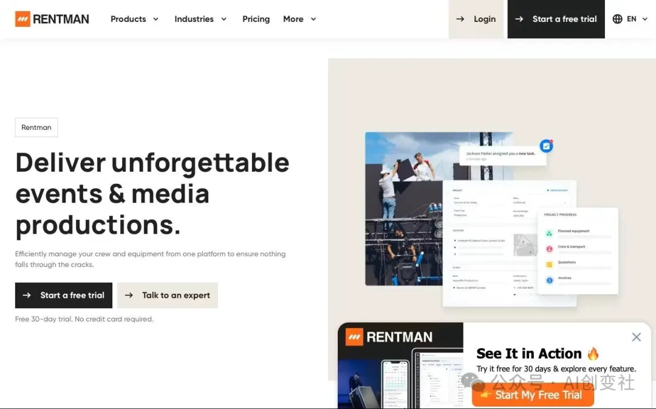Expand the Products chevron arrow
The height and width of the screenshot is (409, 656).
(x=155, y=19)
